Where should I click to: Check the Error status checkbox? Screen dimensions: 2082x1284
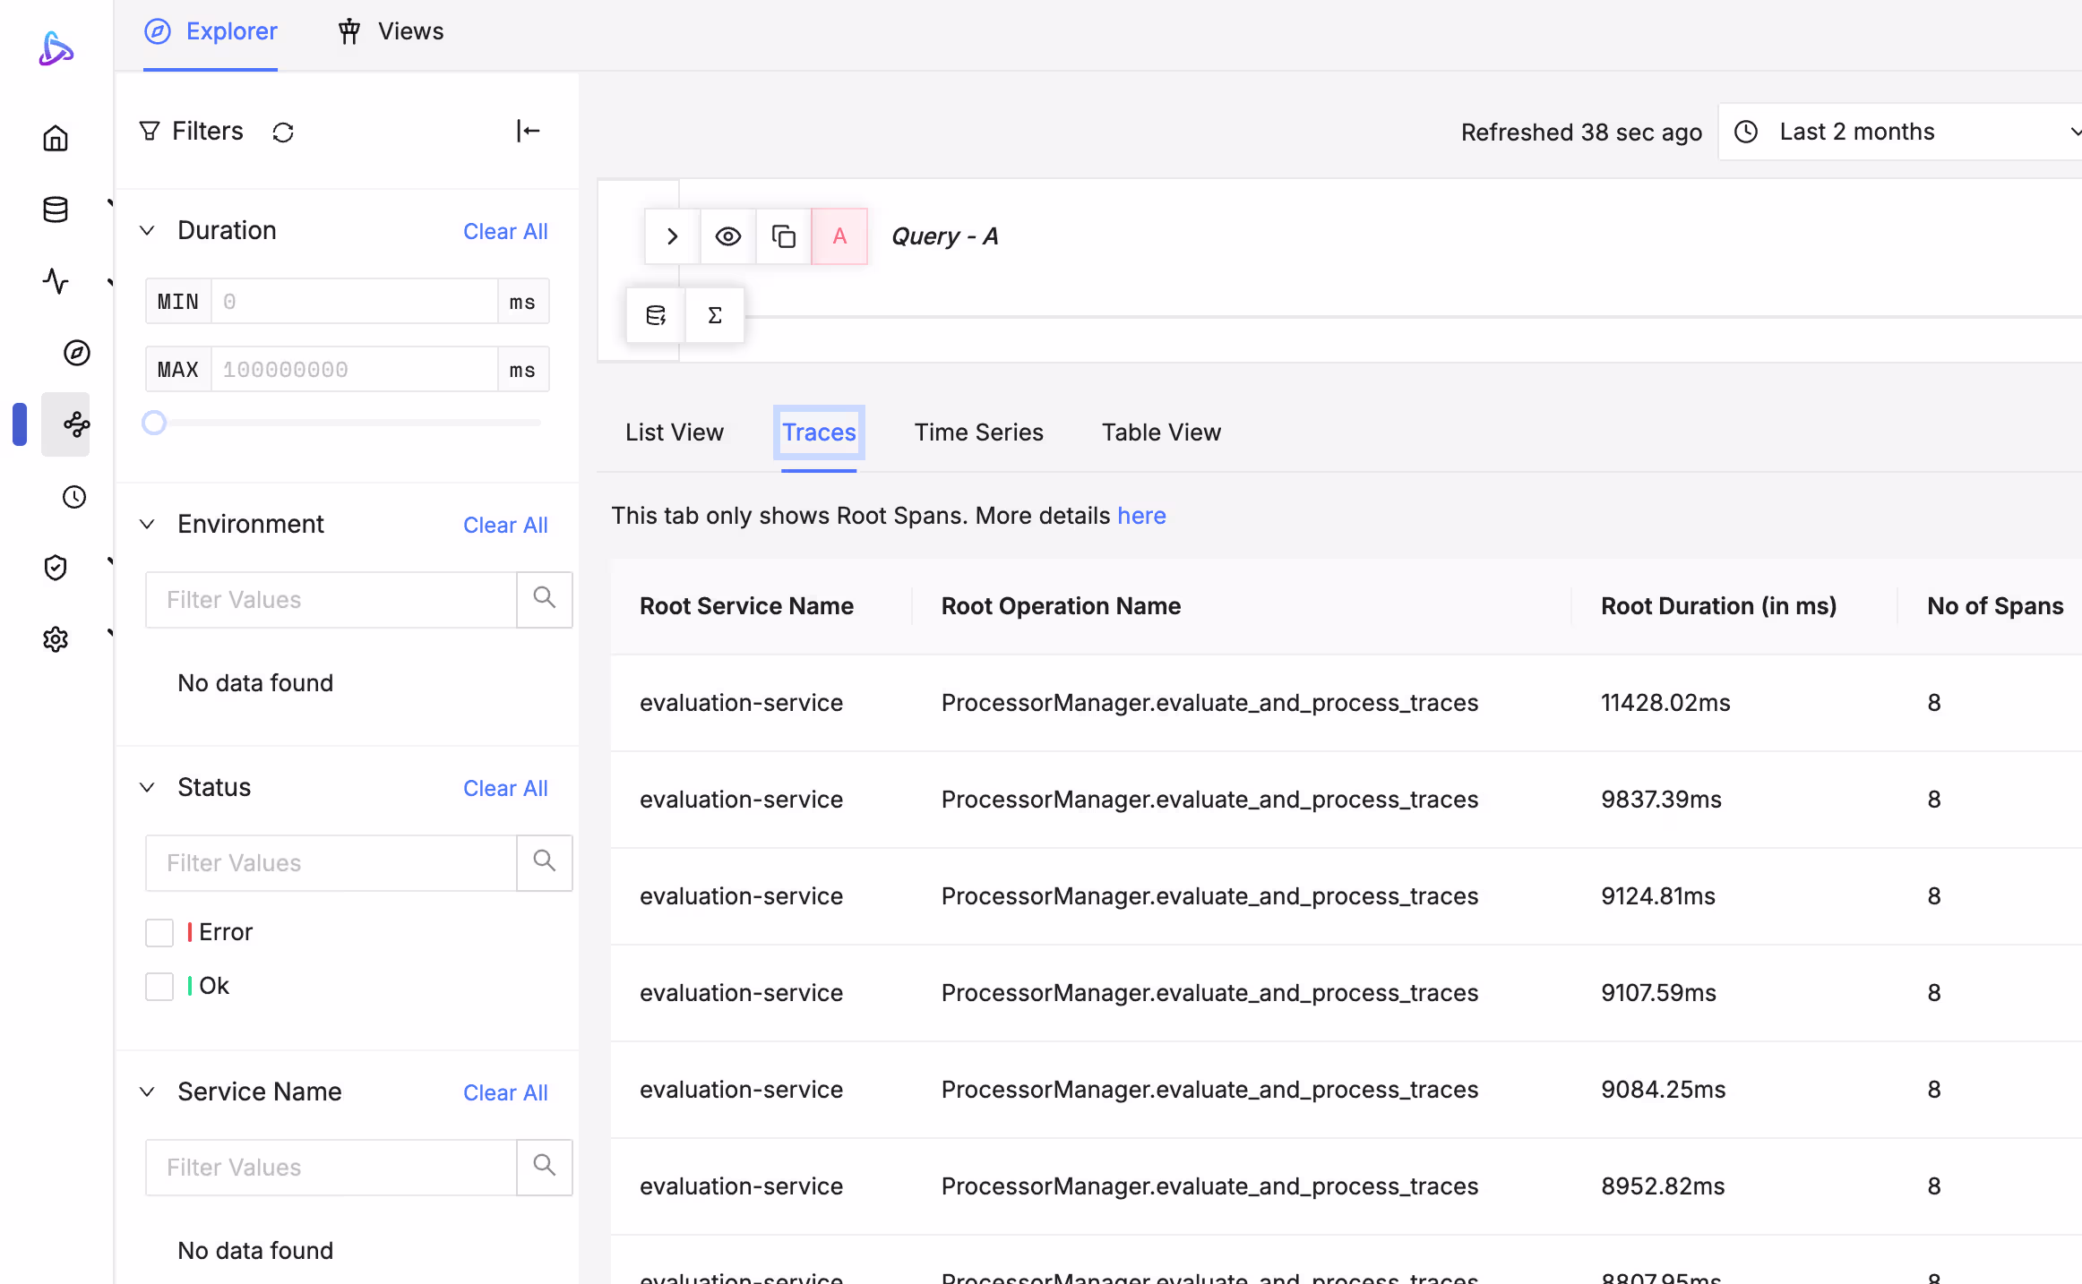click(x=159, y=932)
